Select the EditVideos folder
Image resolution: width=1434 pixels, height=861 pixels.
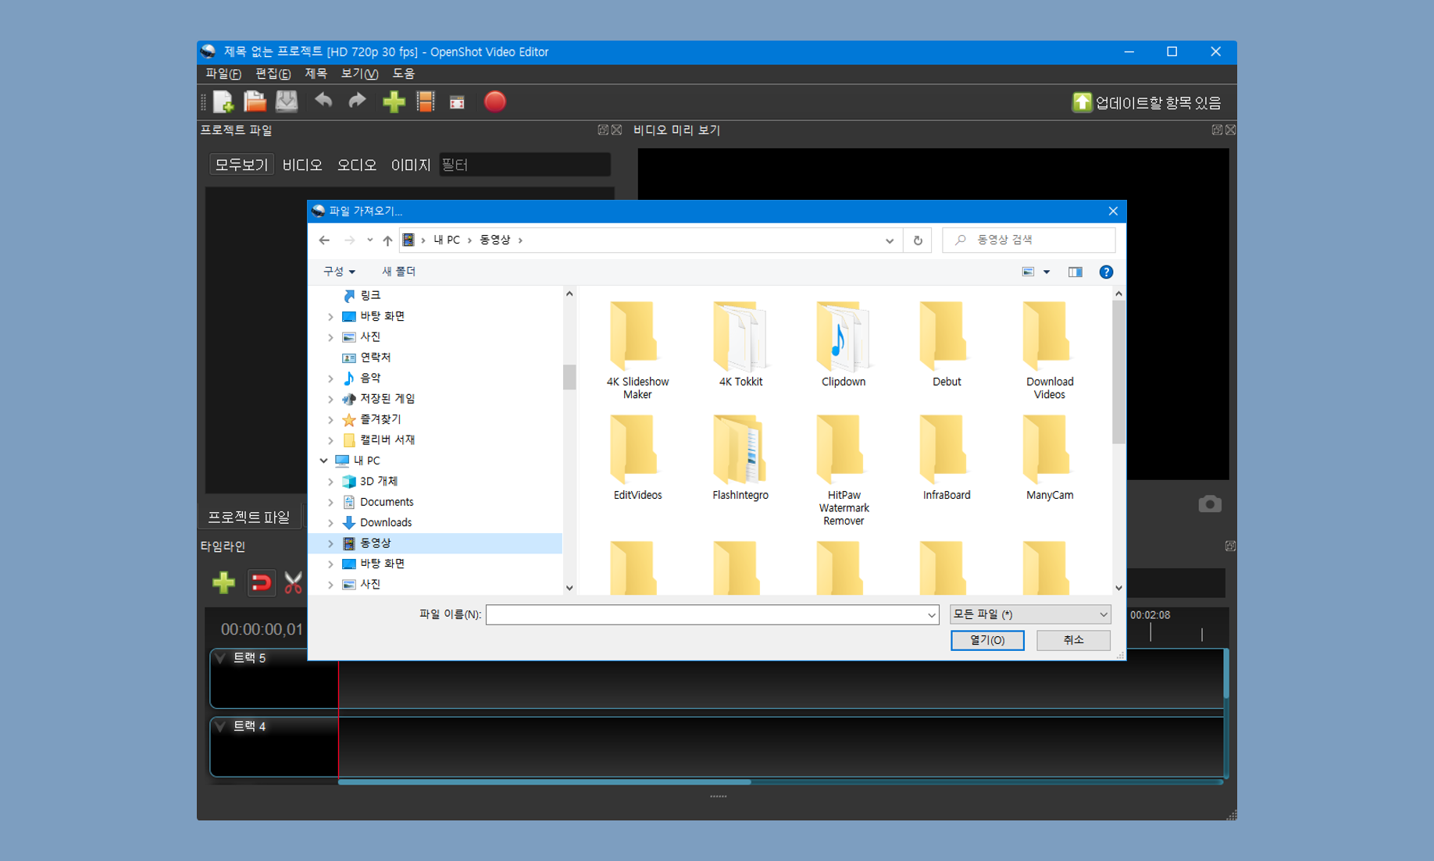[637, 458]
